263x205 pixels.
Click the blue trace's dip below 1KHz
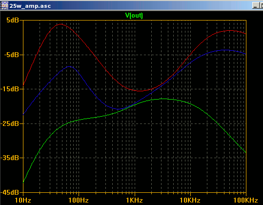(x=118, y=109)
